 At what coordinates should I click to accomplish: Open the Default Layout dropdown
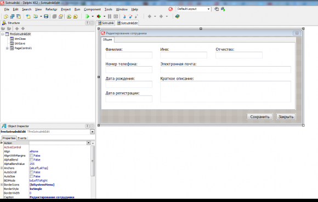208,9
